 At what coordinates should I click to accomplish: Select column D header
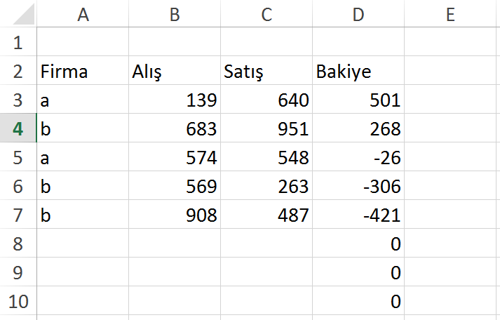358,14
